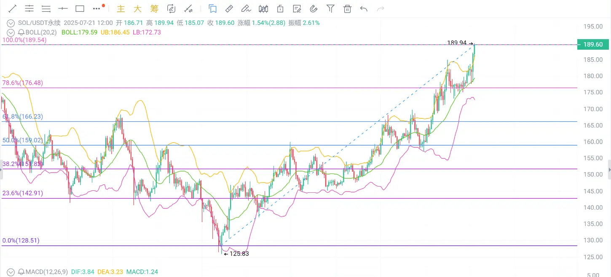This screenshot has width=611, height=277.
Task: Click the line-with-arrows swap icon
Action: tap(188, 8)
